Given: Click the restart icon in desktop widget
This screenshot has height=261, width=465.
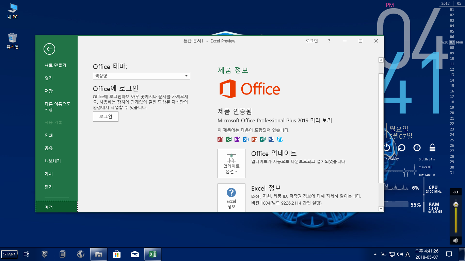Looking at the screenshot, I should pos(402,147).
